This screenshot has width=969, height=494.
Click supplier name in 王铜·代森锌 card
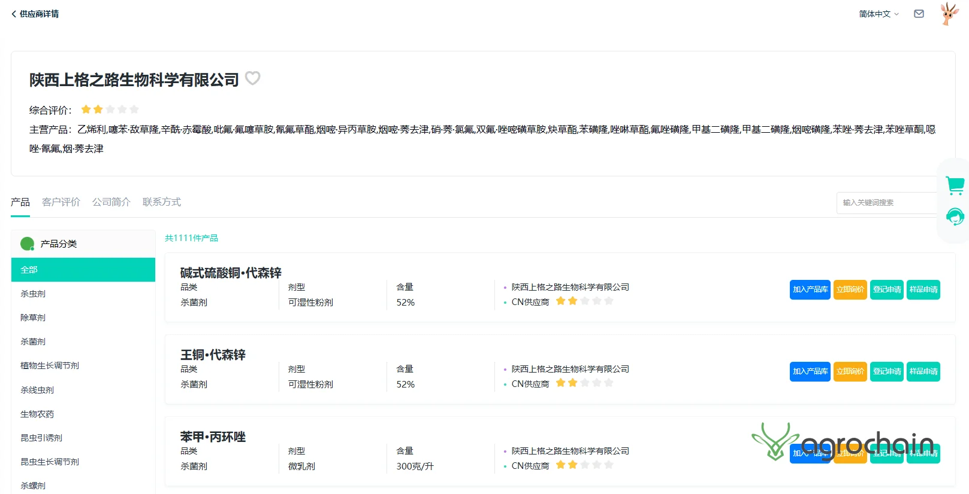[x=570, y=369]
